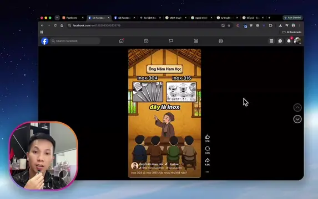The image size is (318, 199).
Task: Click the facebook.com address bar URL
Action: coord(97,25)
